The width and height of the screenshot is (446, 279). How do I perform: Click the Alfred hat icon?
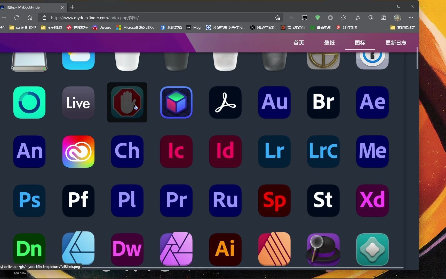tap(323, 249)
